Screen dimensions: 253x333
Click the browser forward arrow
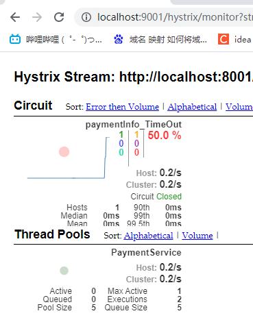[37, 17]
